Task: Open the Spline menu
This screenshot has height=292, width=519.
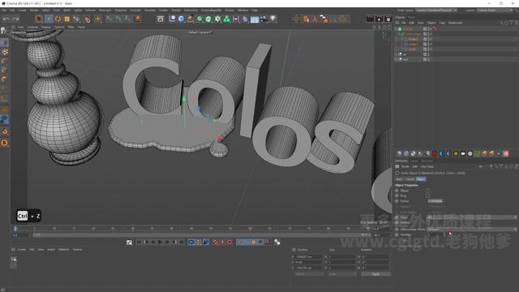Action: coord(78,11)
